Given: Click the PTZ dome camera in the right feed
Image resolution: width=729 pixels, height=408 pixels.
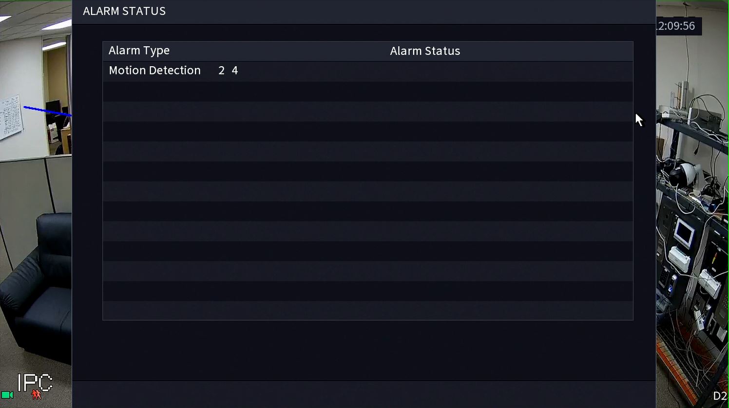Looking at the screenshot, I should coord(688,174).
